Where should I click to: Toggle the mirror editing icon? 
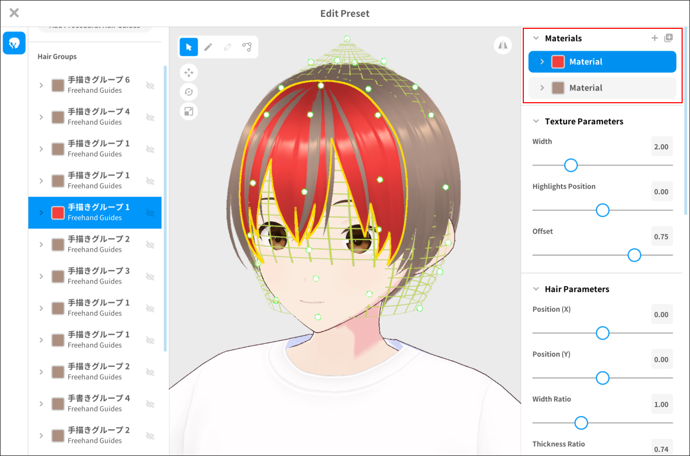503,46
